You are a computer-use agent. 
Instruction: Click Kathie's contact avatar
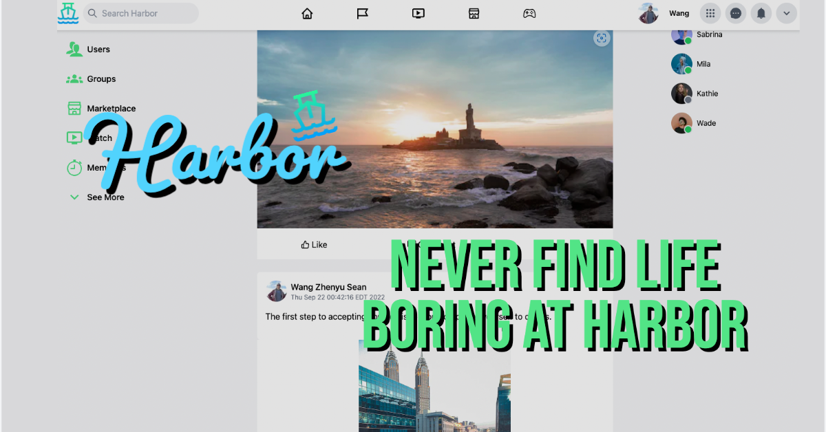pyautogui.click(x=681, y=94)
